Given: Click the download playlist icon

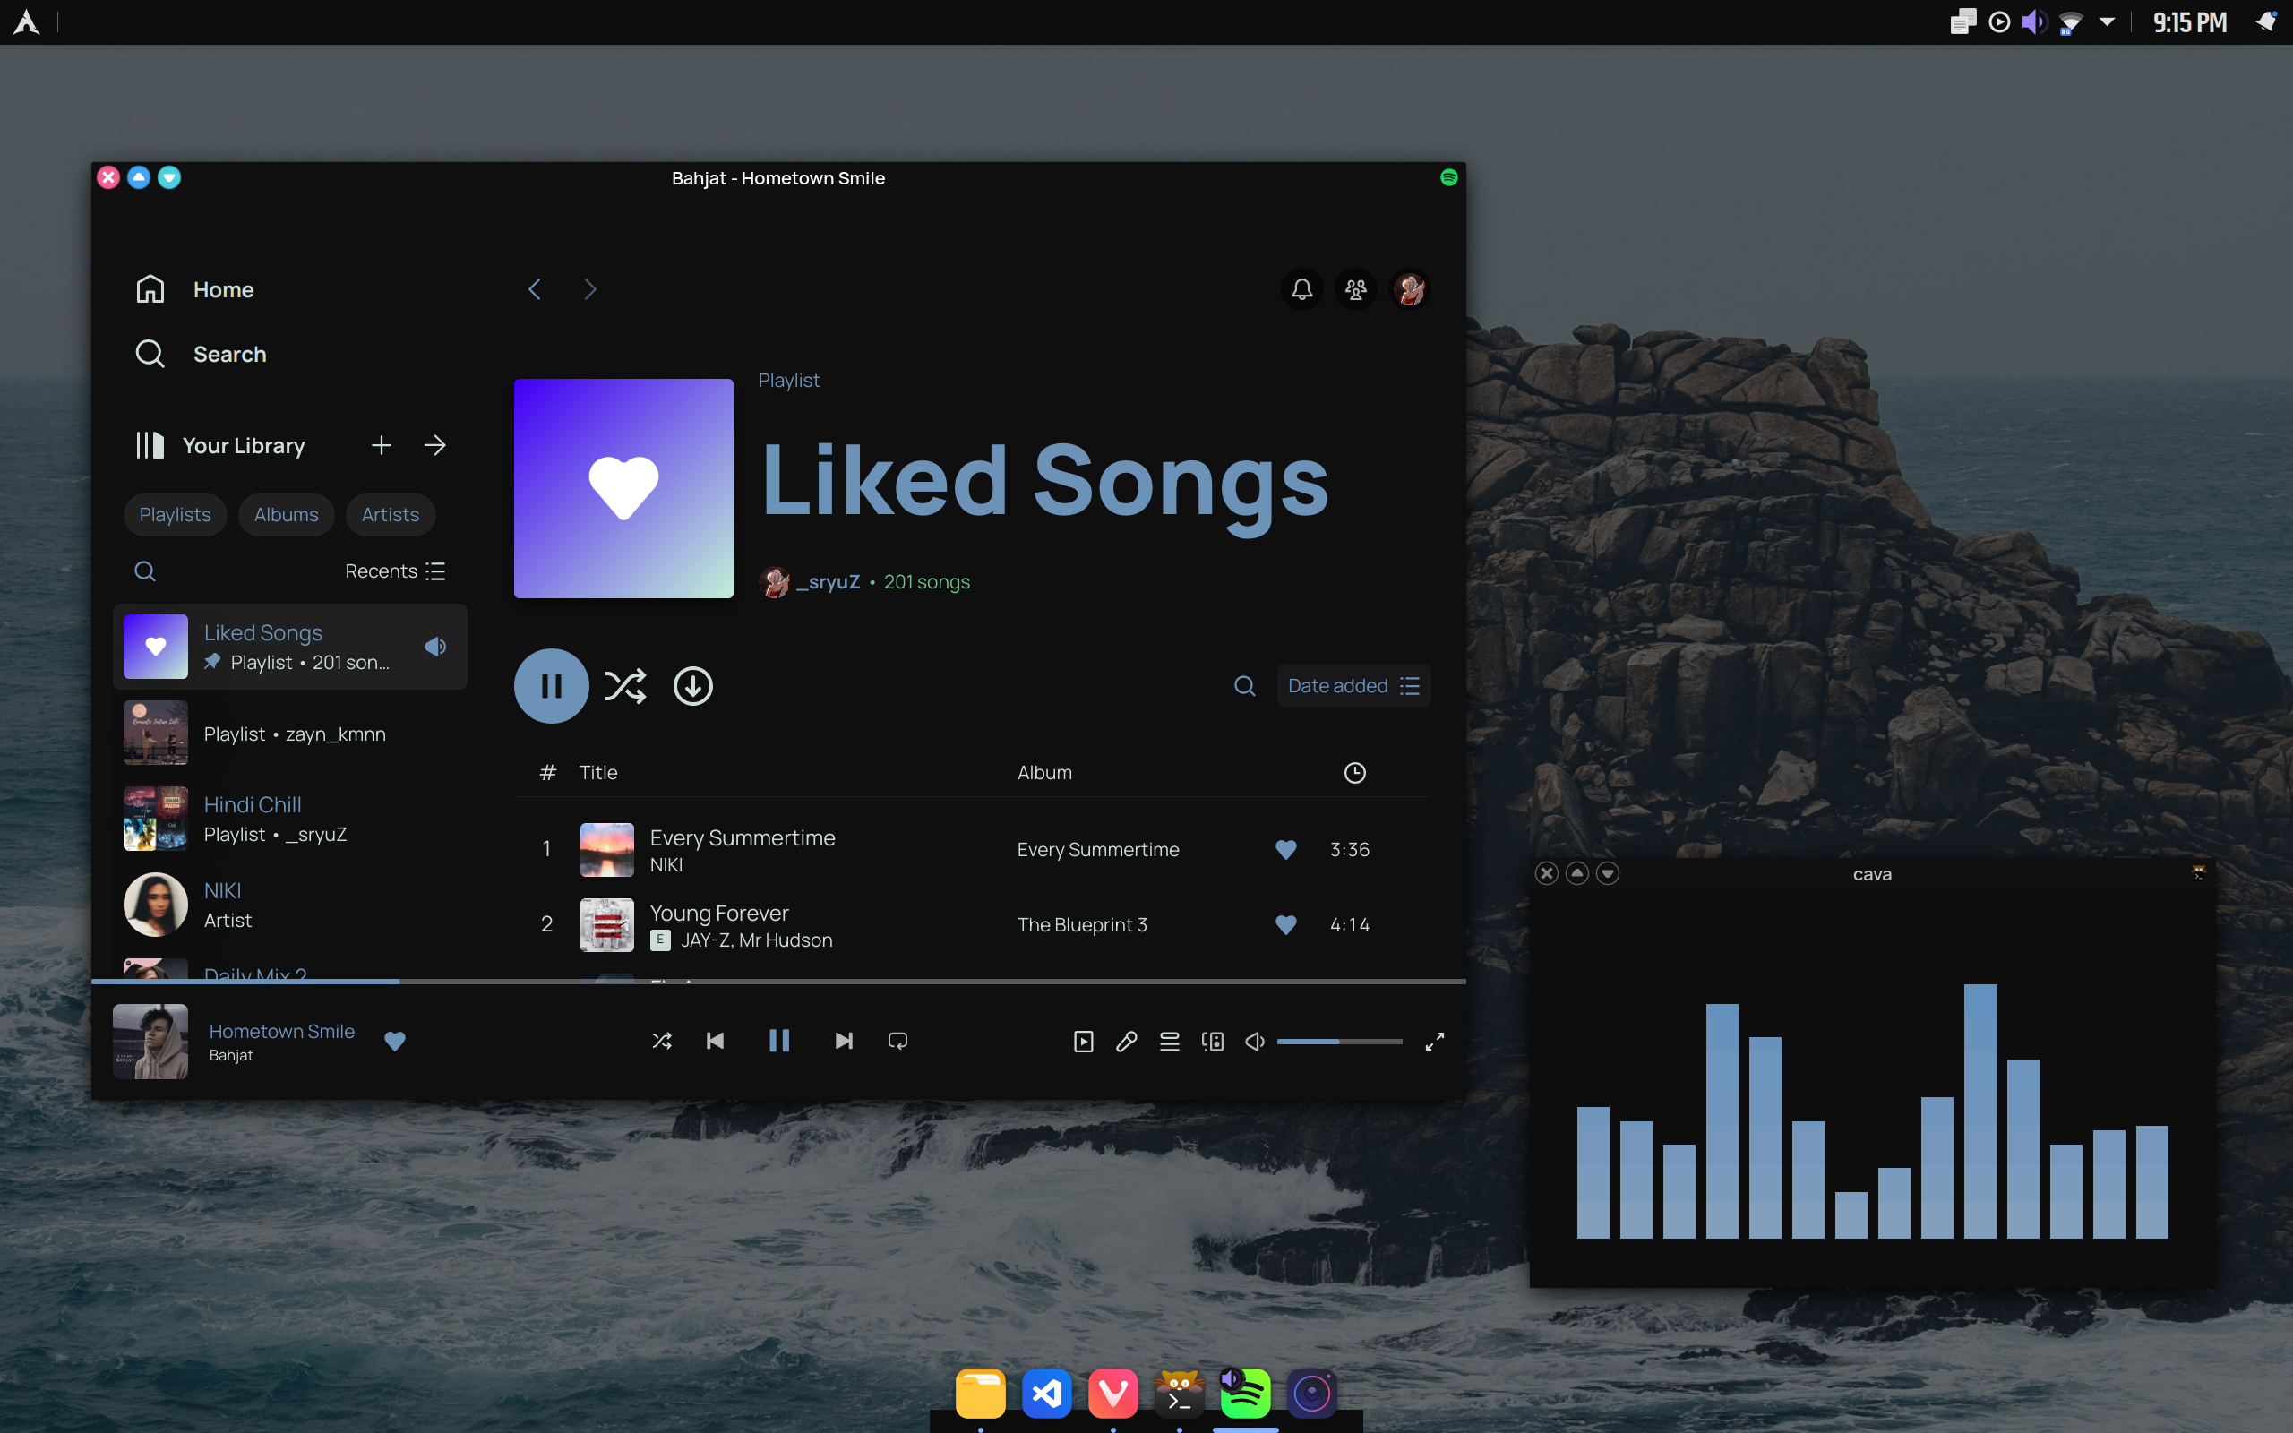Looking at the screenshot, I should pos(692,686).
